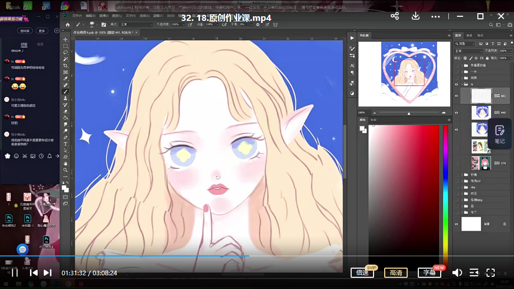Select the Brush tool in toolbar
This screenshot has height=289, width=514.
coord(66,92)
